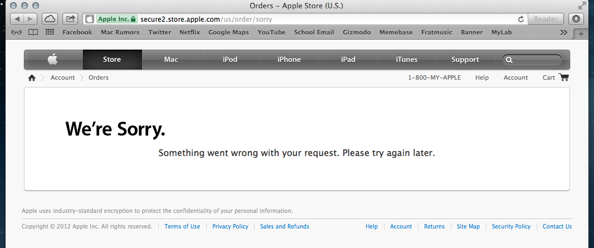Click the "Orders – Apple Store (U.S.)" window title
The height and width of the screenshot is (248, 594).
click(x=296, y=6)
